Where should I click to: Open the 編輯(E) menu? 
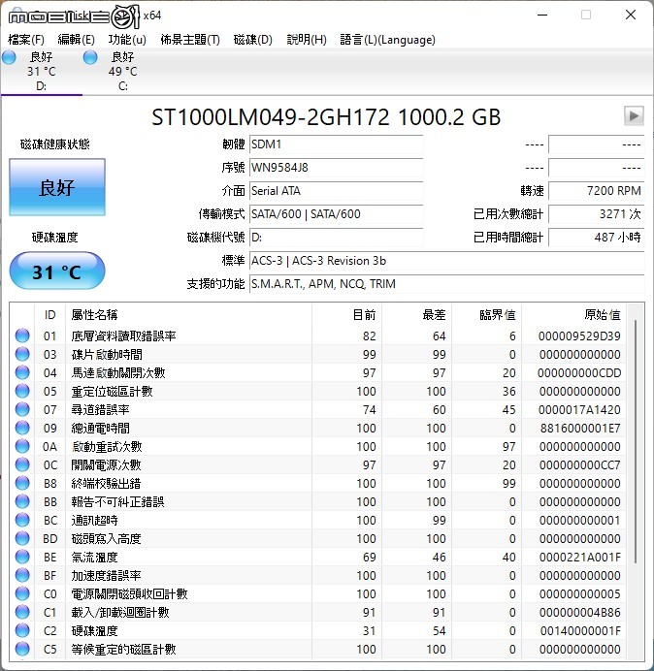point(77,40)
